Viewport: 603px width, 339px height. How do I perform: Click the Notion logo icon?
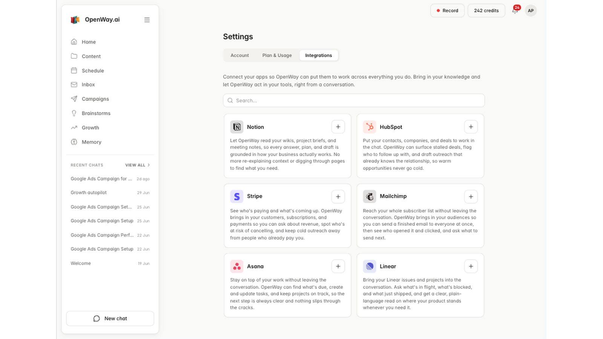237,127
